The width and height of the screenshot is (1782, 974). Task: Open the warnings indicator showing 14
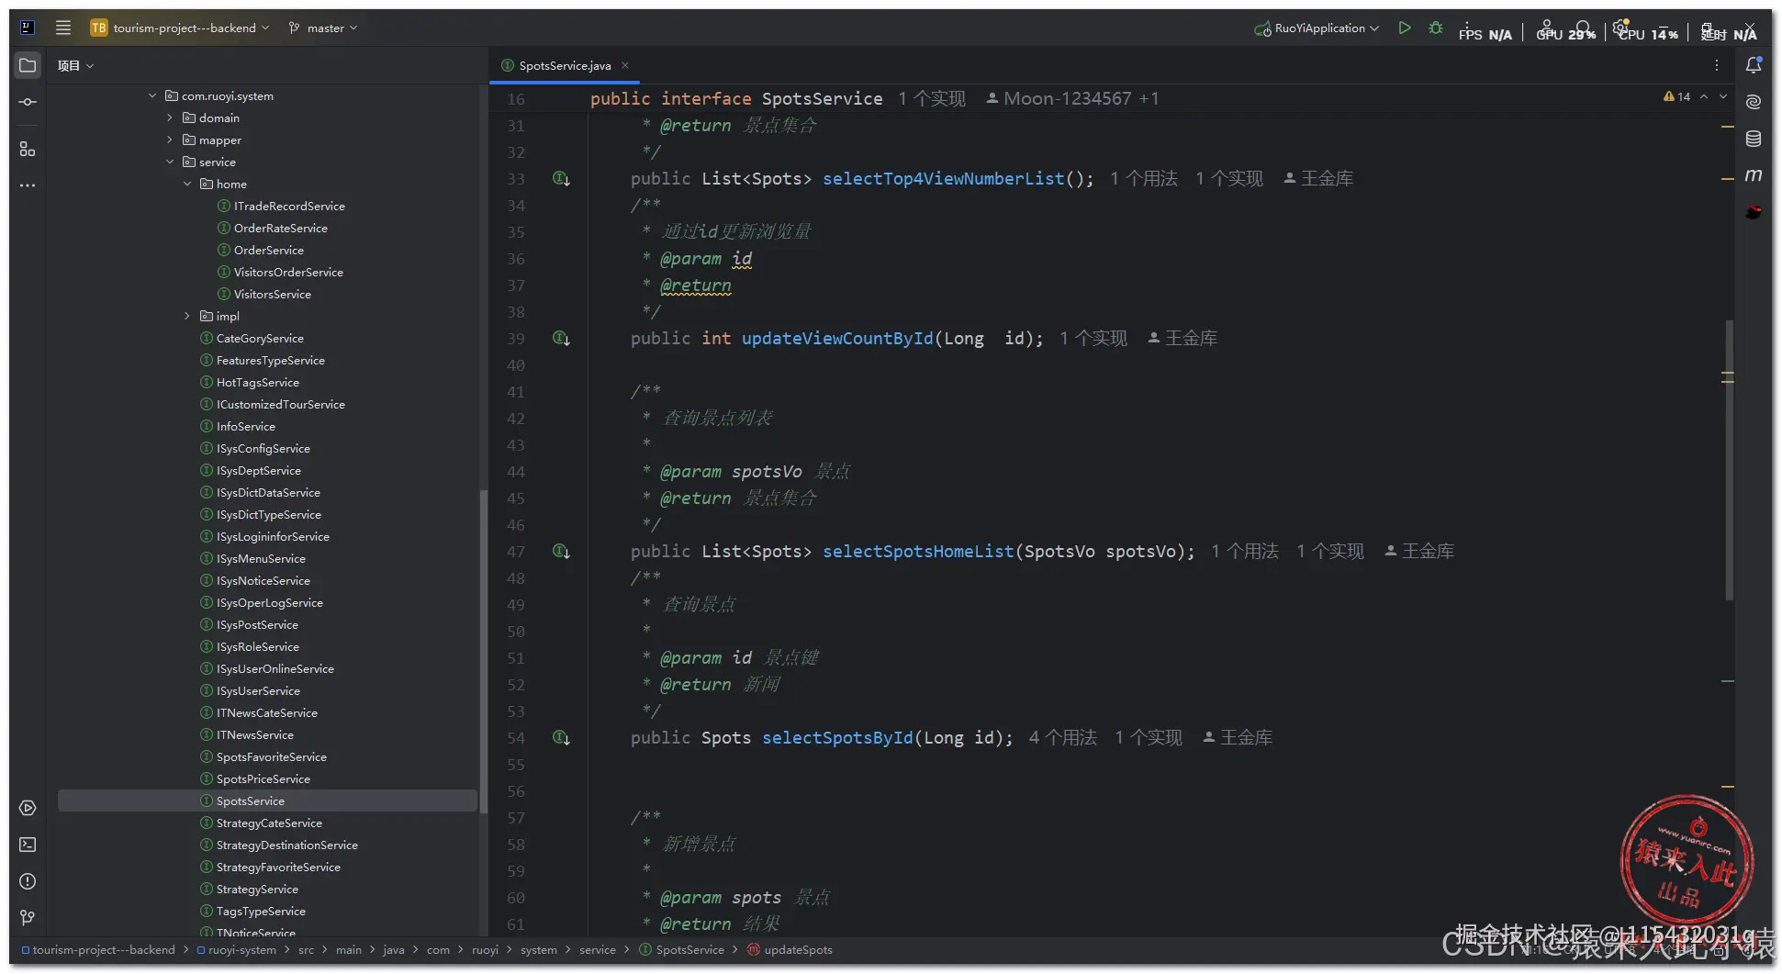point(1676,96)
